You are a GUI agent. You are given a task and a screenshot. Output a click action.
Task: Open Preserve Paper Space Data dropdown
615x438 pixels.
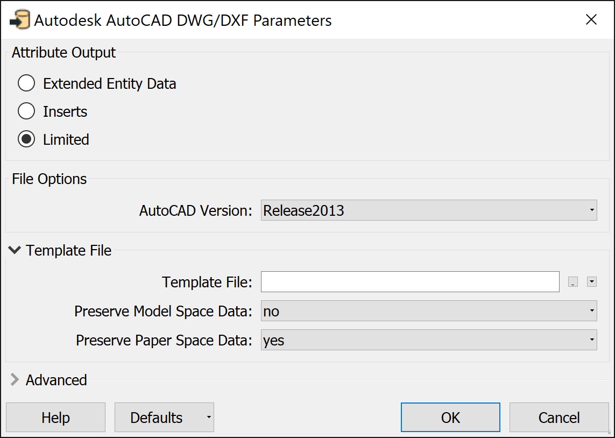tap(429, 340)
